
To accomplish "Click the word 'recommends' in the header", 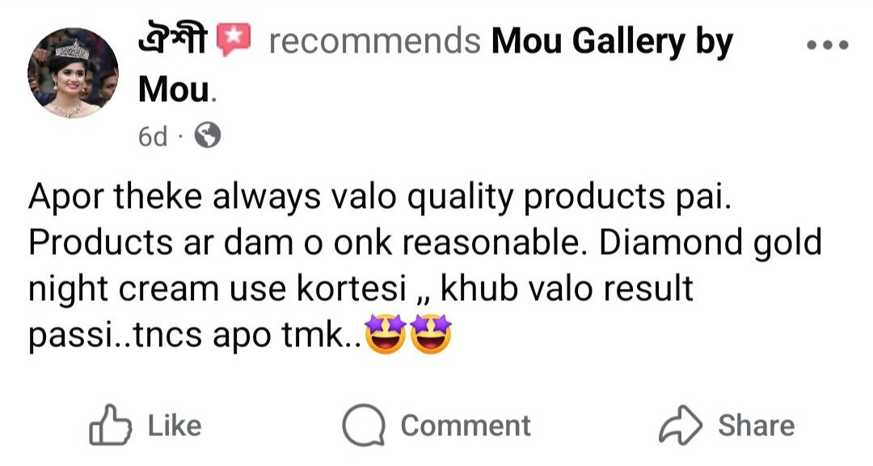I will click(x=375, y=41).
